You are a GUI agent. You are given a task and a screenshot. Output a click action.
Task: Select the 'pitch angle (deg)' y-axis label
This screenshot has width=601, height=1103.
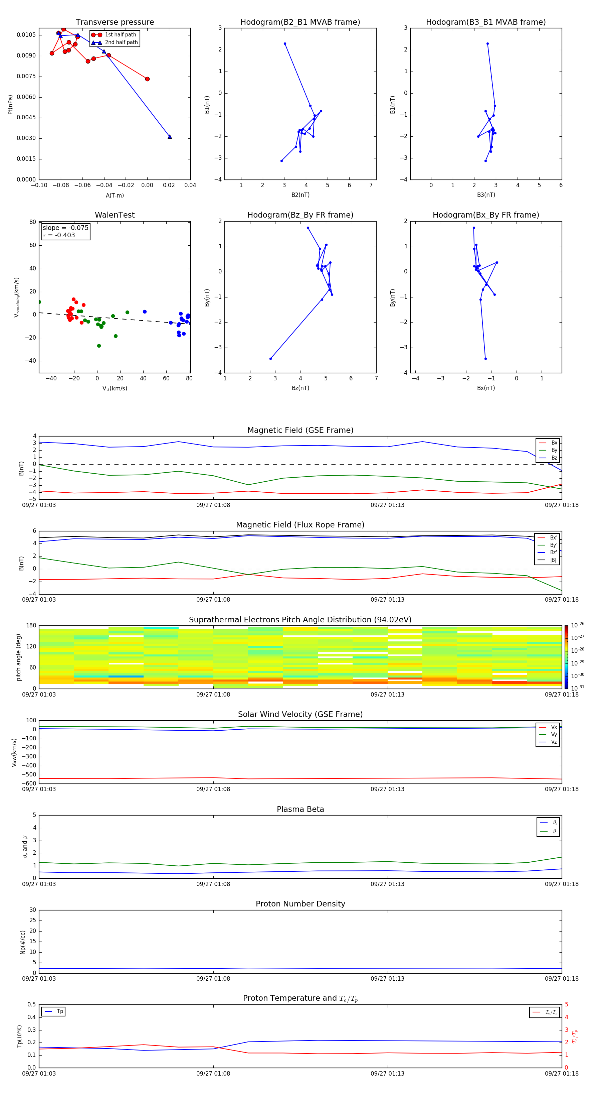[18, 657]
